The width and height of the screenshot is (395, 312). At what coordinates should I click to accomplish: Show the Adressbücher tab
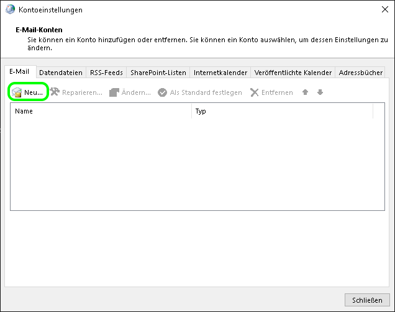coord(360,73)
